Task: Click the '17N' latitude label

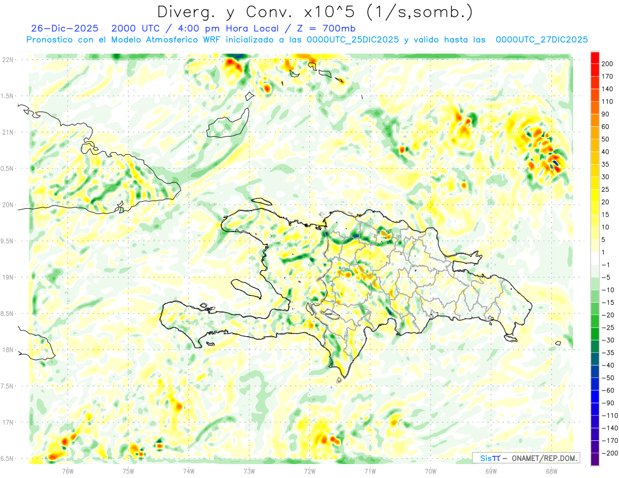Action: 8,422
